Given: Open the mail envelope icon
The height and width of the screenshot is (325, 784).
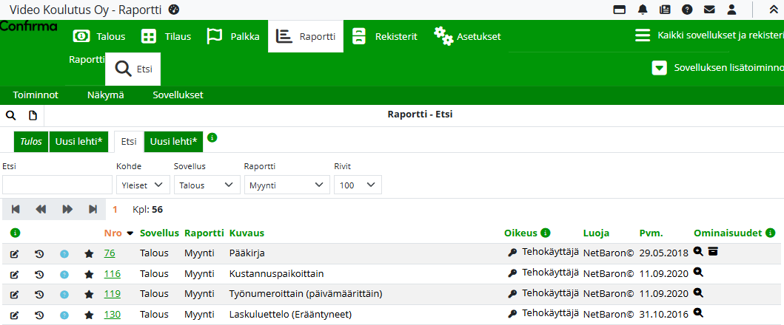Looking at the screenshot, I should point(709,10).
